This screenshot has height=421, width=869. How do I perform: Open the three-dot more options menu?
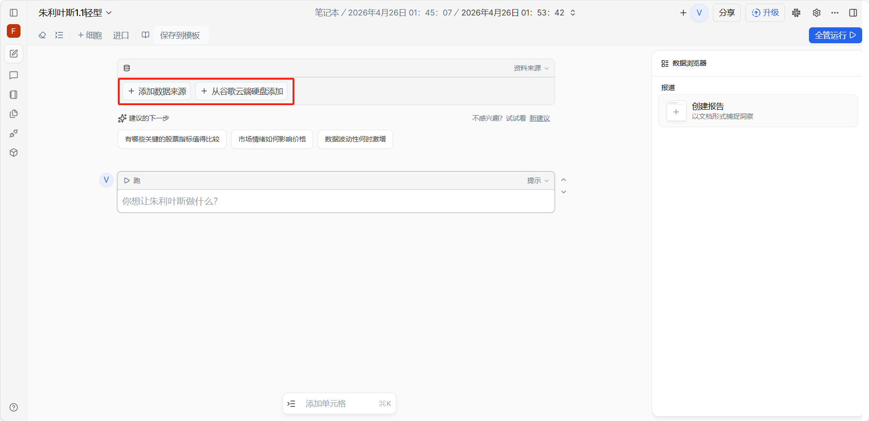point(835,13)
